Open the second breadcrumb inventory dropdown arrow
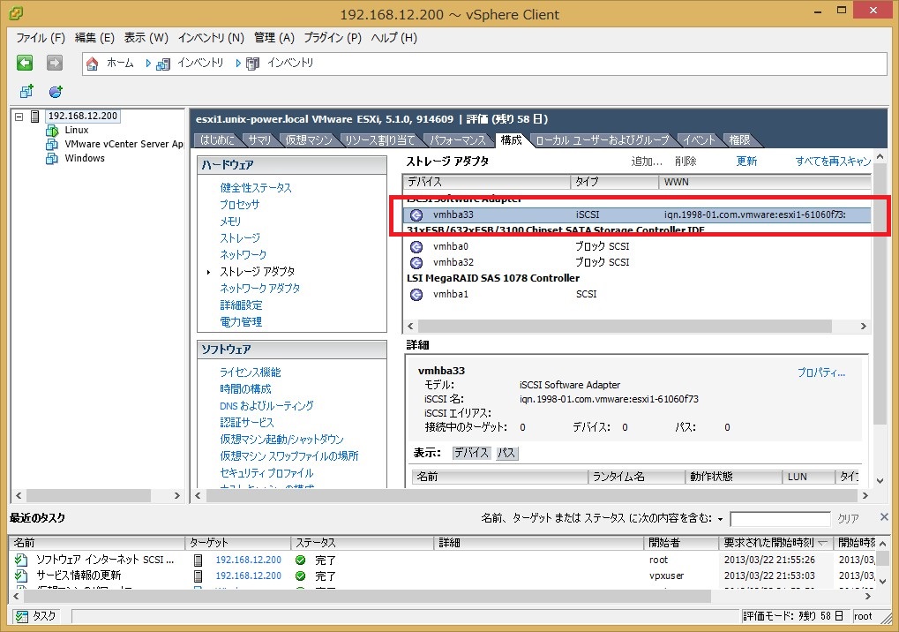This screenshot has height=632, width=899. 238,63
